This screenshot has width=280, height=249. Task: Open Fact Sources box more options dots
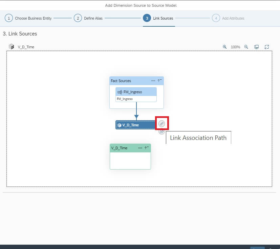pyautogui.click(x=153, y=81)
